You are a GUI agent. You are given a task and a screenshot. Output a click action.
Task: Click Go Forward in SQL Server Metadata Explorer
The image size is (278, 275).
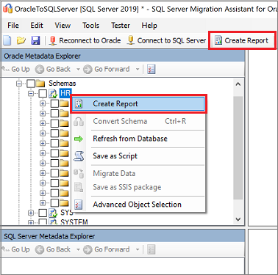coord(106,249)
